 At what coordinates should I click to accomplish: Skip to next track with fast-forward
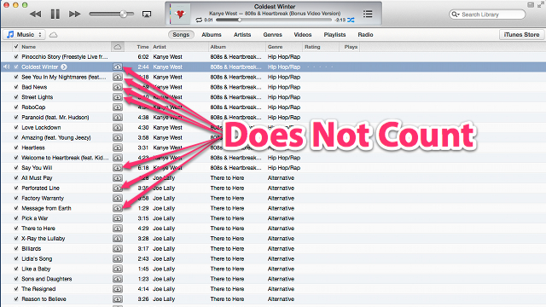point(74,14)
